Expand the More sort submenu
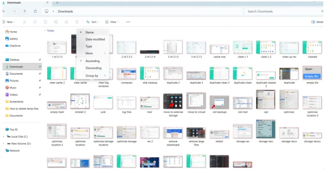 click(93, 54)
